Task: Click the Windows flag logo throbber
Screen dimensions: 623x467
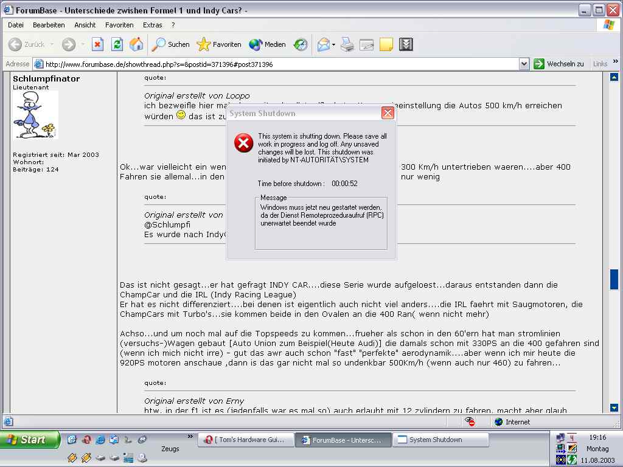Action: coord(608,24)
